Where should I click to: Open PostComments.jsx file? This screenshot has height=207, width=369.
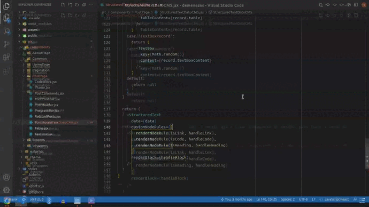[x=49, y=93]
